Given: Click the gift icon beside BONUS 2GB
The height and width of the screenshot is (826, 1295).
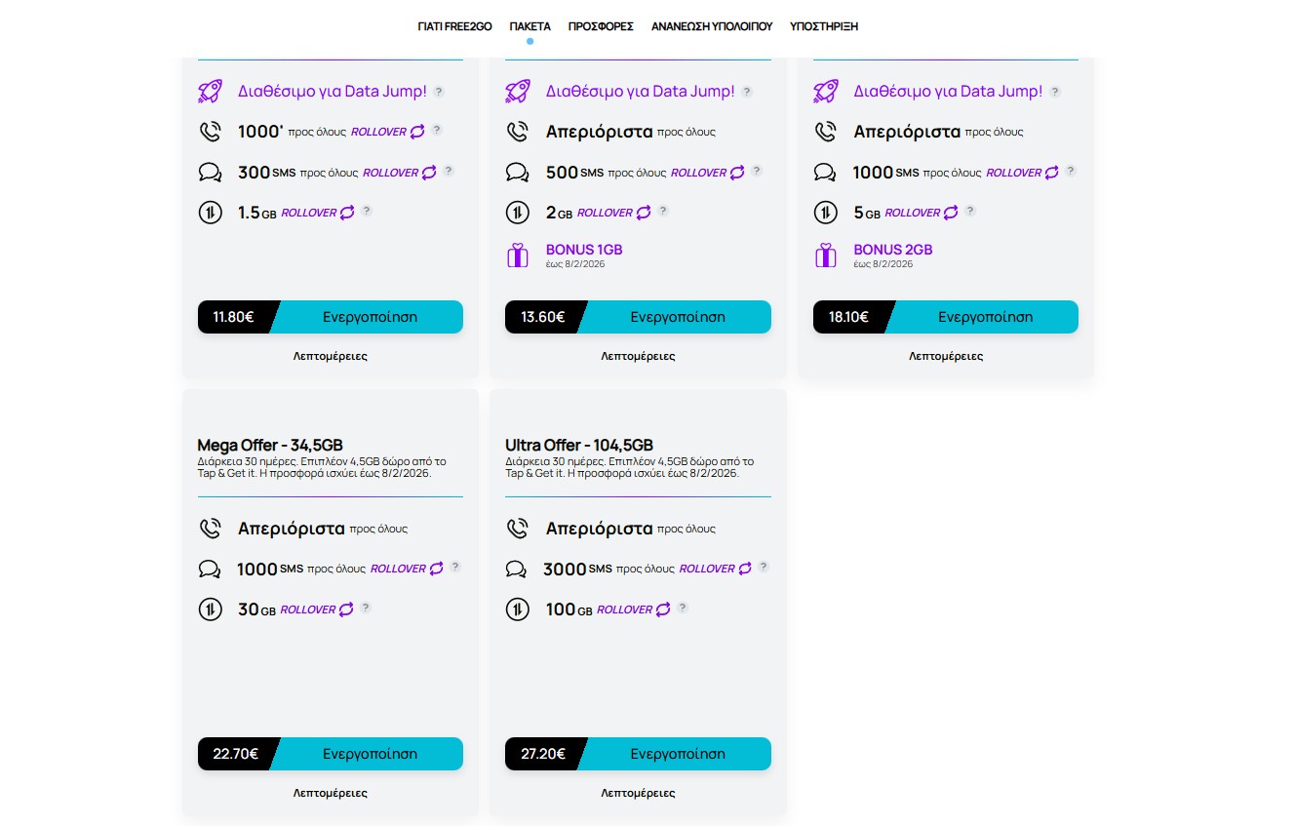Looking at the screenshot, I should point(826,256).
